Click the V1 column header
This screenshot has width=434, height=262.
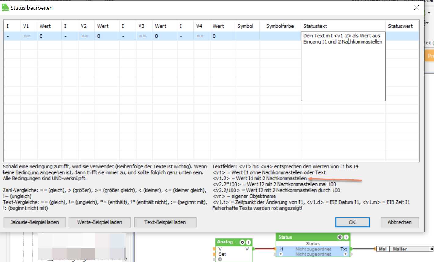pyautogui.click(x=29, y=26)
